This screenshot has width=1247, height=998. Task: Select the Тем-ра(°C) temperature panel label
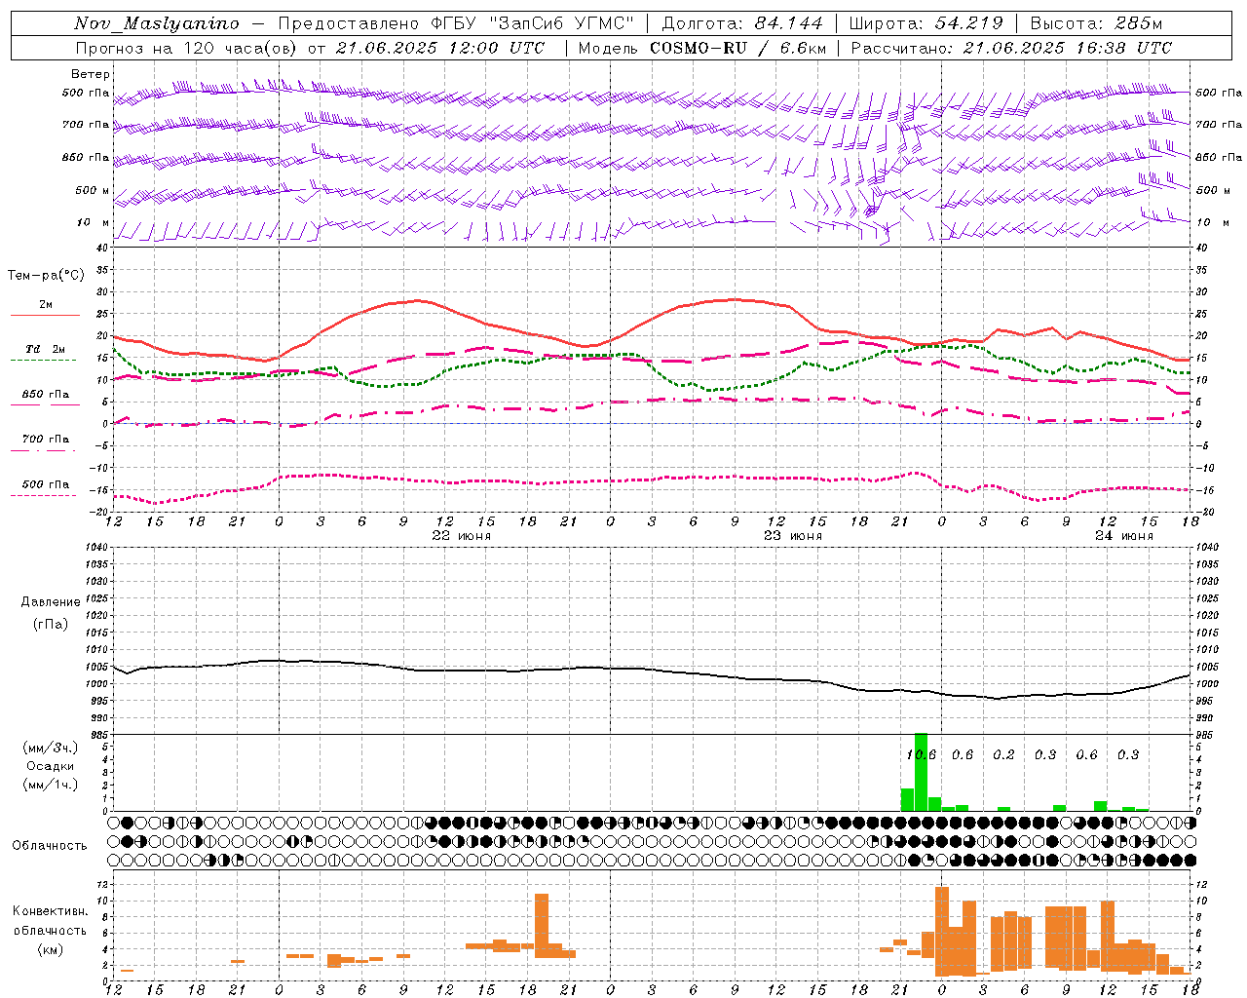pos(46,276)
